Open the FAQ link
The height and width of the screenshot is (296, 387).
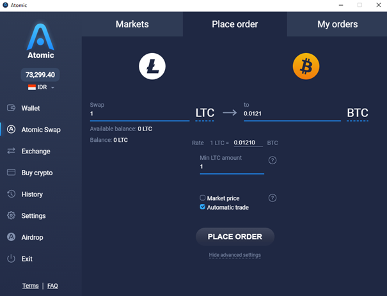tap(52, 286)
